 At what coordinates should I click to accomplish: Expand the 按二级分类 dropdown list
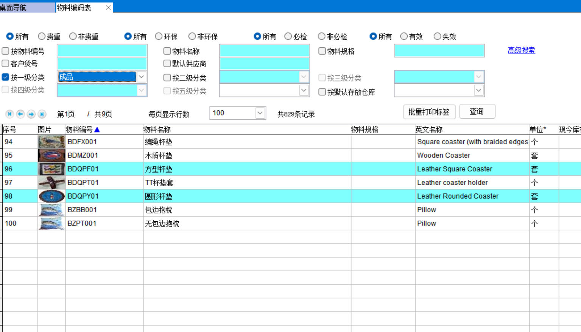click(x=304, y=77)
